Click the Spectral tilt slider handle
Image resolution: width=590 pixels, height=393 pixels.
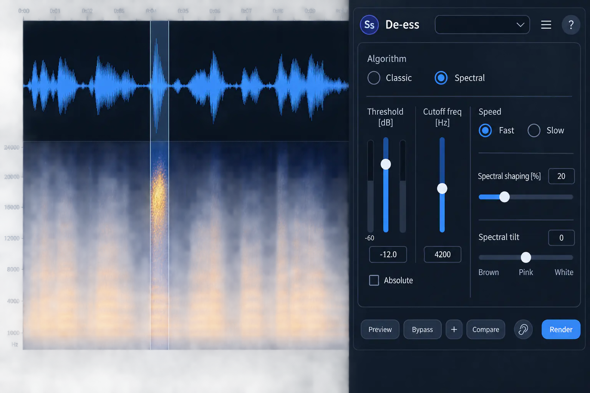coord(526,257)
